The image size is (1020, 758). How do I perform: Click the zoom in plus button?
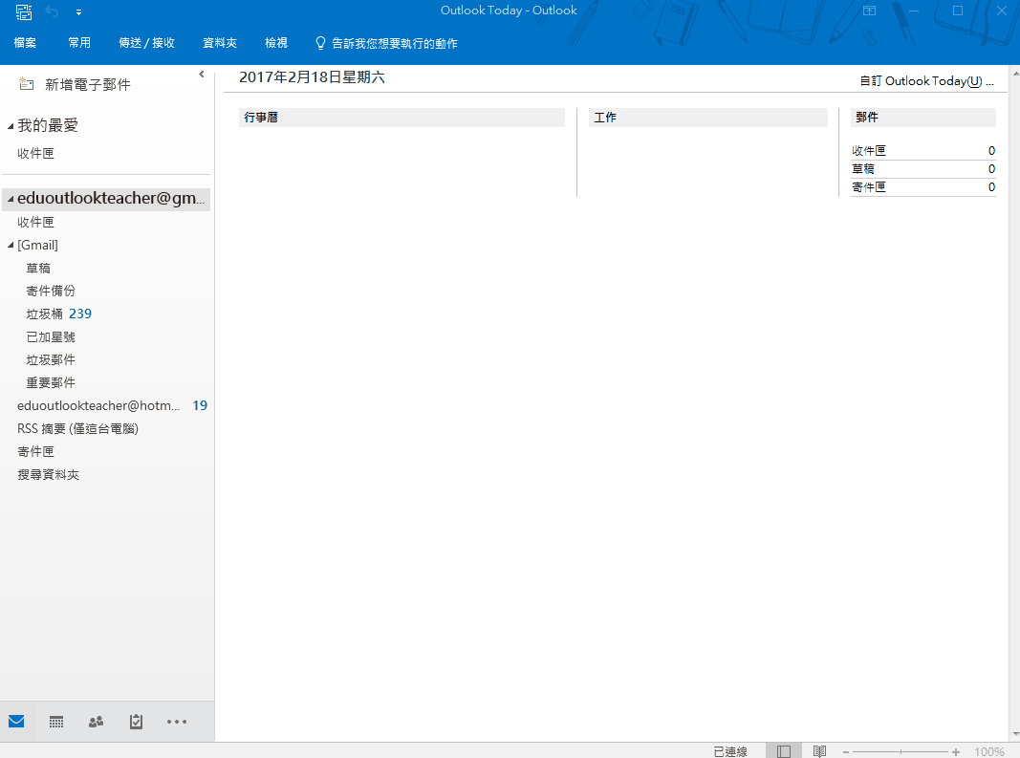[956, 752]
